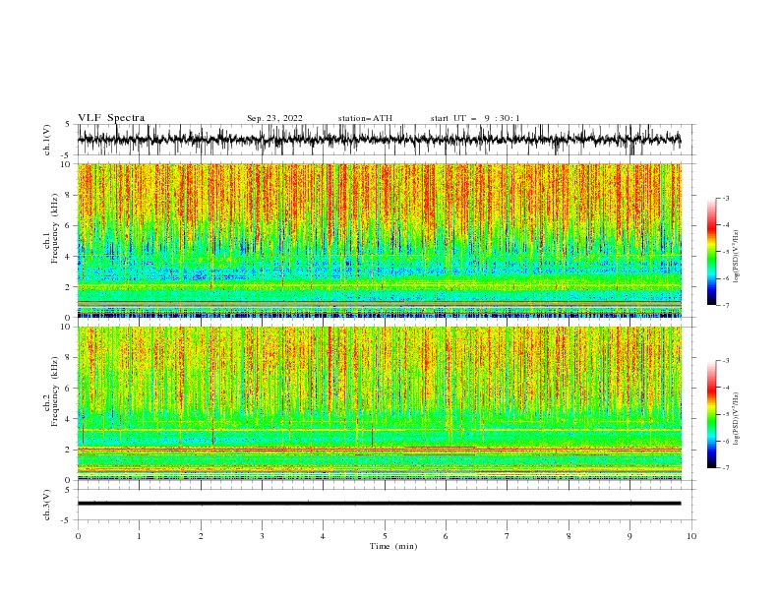Viewport: 779px width, 602px height.
Task: Click the "VLF Spectra" plot title
Action: (111, 118)
